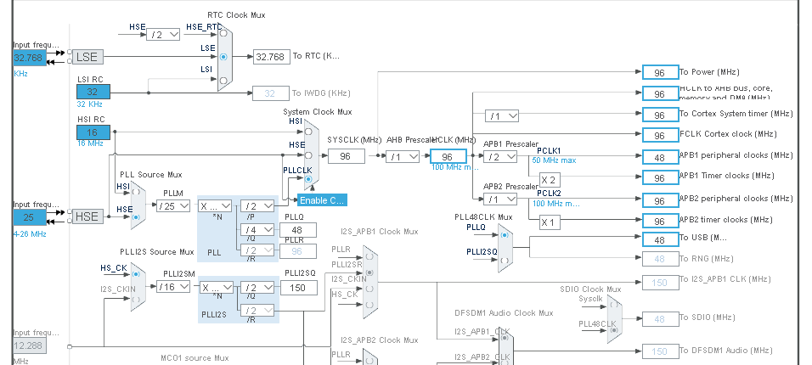Open the APB2 Prescaler dropdown
The image size is (812, 365).
click(x=501, y=199)
